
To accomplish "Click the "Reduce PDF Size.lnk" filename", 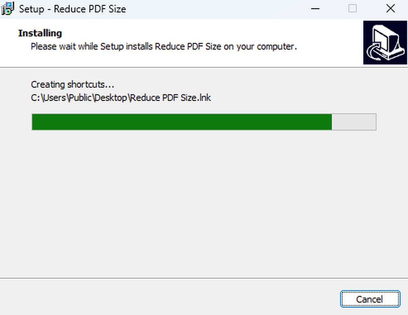I will tap(171, 98).
